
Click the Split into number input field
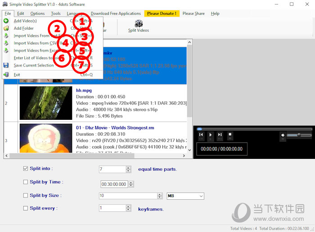coord(112,169)
